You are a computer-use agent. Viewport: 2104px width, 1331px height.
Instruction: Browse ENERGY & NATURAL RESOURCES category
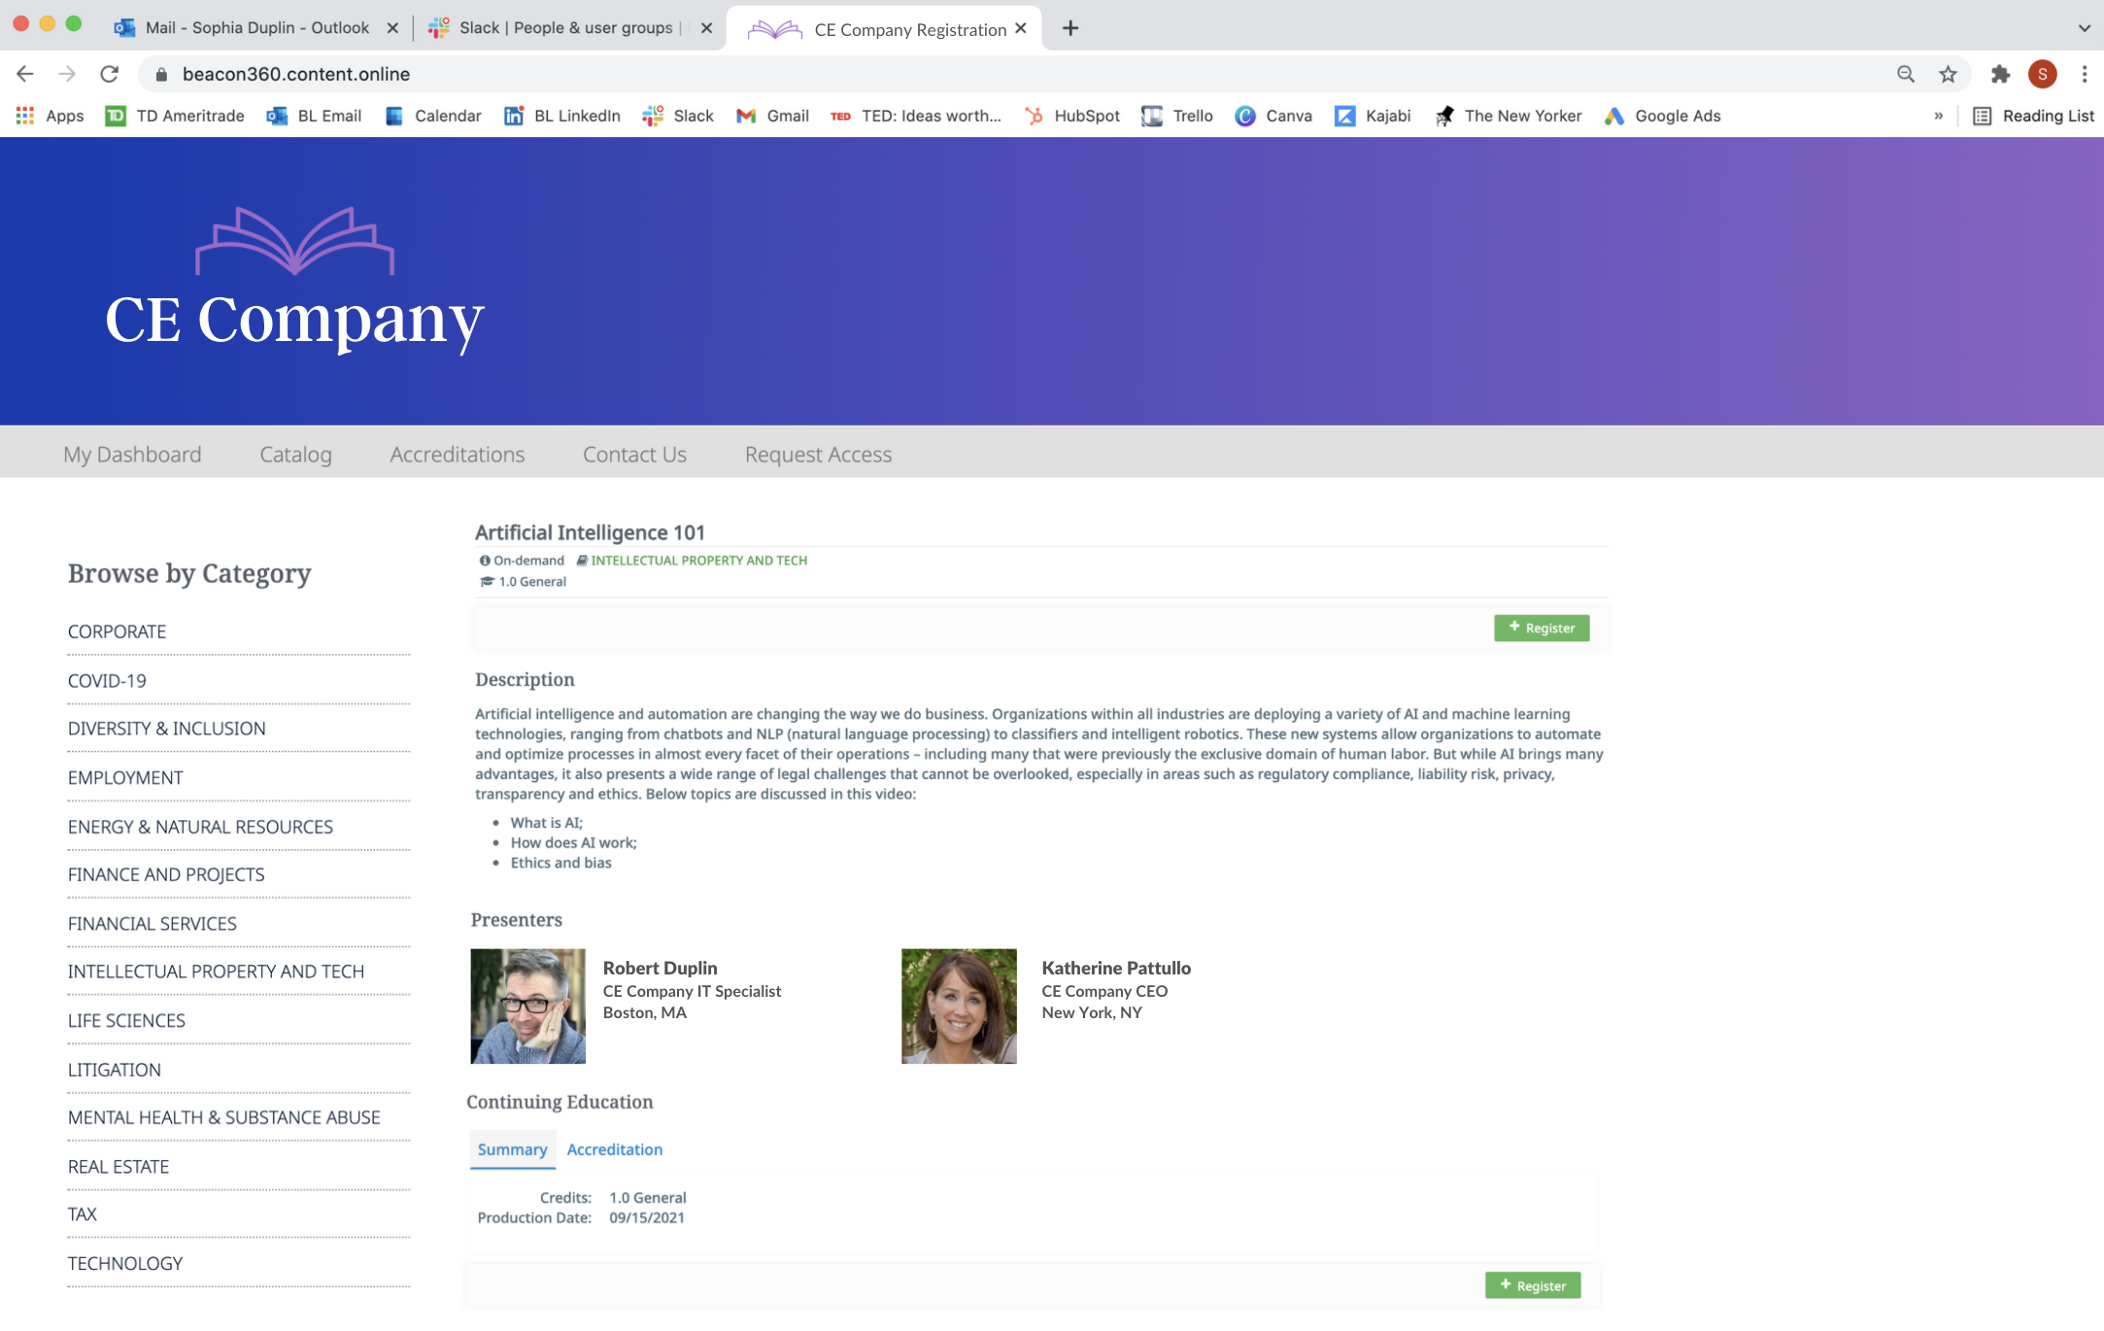click(x=200, y=826)
